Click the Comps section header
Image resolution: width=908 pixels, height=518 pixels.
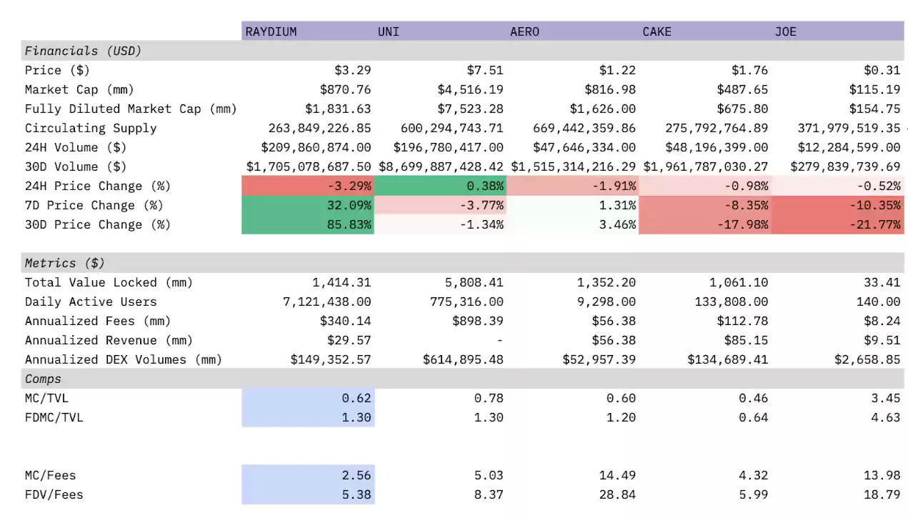click(x=43, y=379)
